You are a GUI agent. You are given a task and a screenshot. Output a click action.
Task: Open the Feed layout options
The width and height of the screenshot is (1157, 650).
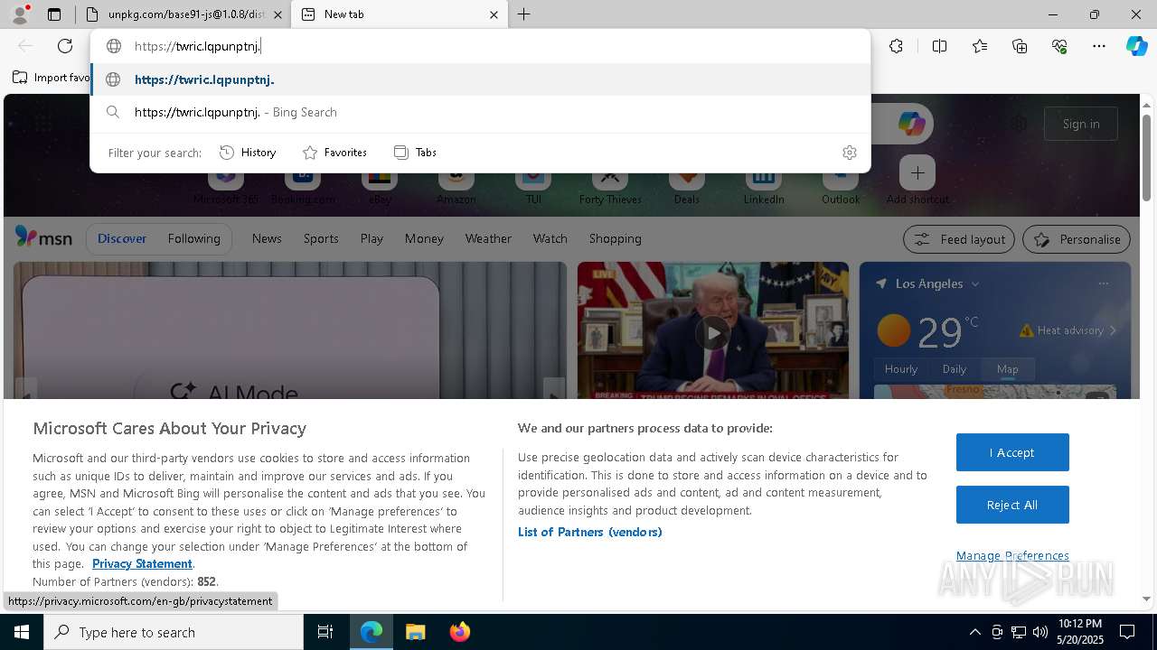[959, 239]
